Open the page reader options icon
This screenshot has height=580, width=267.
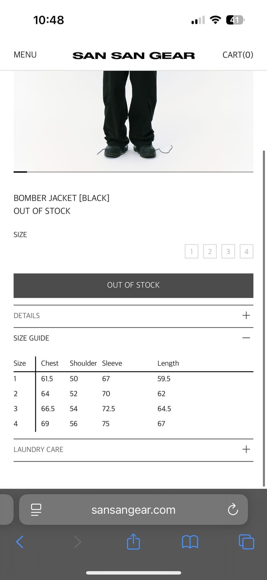36,510
